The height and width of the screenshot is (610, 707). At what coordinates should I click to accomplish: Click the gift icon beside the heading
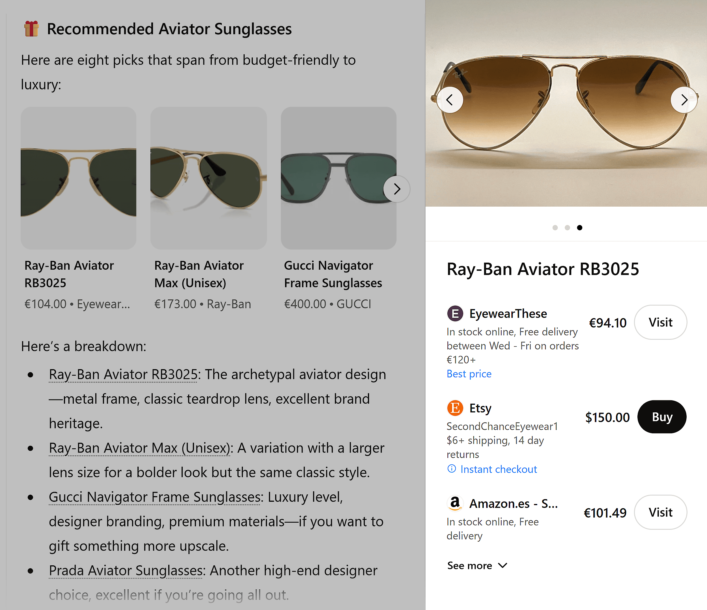31,29
